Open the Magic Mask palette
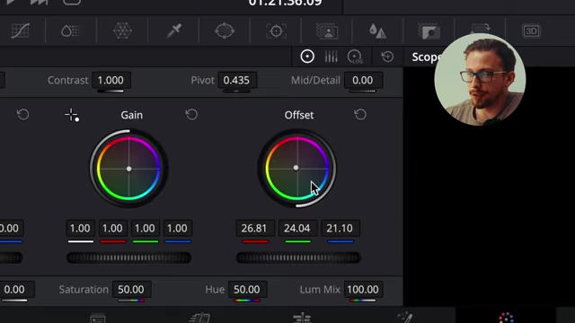The width and height of the screenshot is (575, 323). click(x=327, y=31)
